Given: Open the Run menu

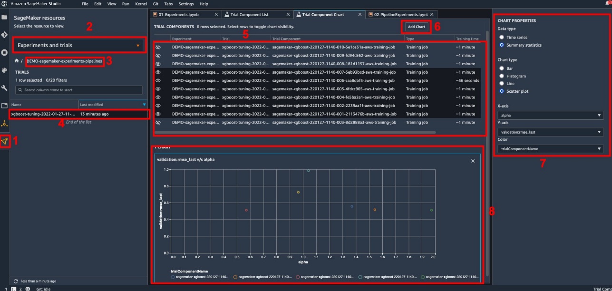Looking at the screenshot, I should [x=126, y=4].
